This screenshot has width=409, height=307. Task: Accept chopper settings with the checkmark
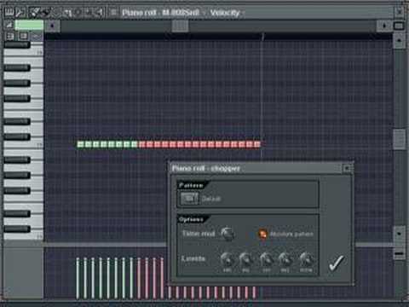337,263
